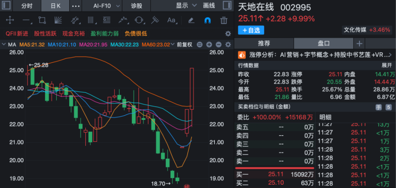The width and height of the screenshot is (396, 188).
Task: Click the 负债很低 tag
Action: tap(136, 33)
